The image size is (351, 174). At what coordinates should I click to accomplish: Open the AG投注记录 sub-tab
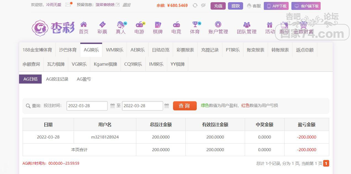coord(57,79)
